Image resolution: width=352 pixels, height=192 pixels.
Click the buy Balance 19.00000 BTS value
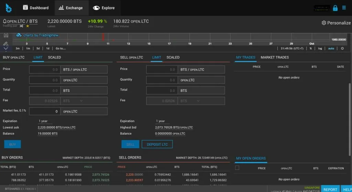click(47, 134)
